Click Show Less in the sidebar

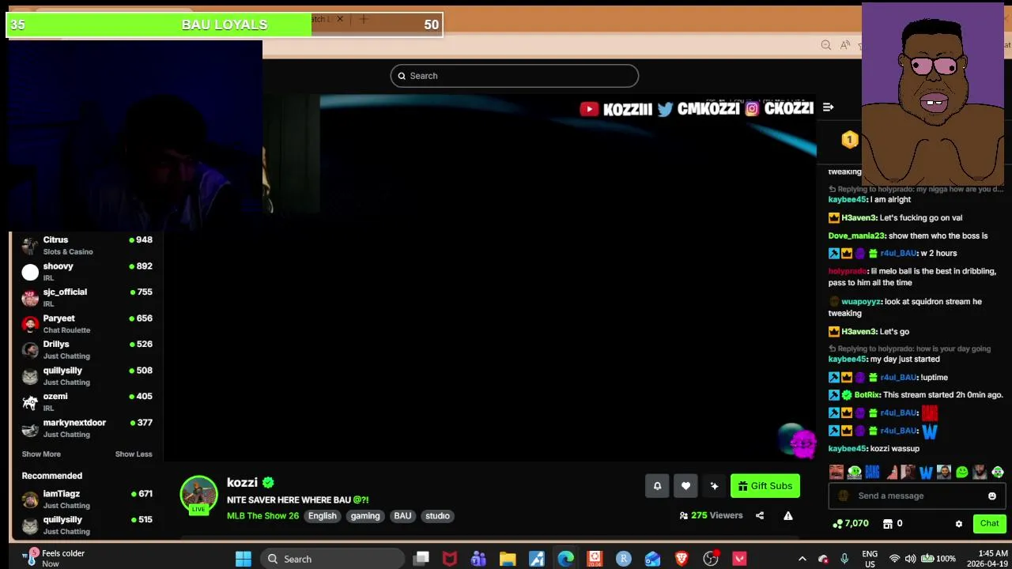[x=134, y=454]
